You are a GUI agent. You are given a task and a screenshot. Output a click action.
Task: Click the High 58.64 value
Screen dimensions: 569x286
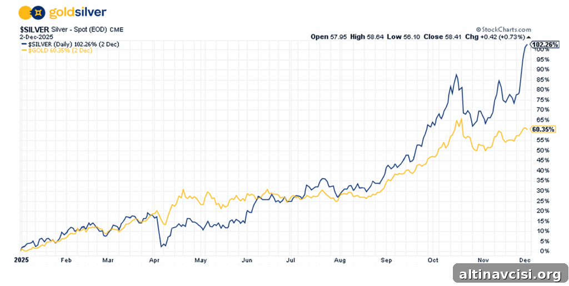[x=368, y=37]
